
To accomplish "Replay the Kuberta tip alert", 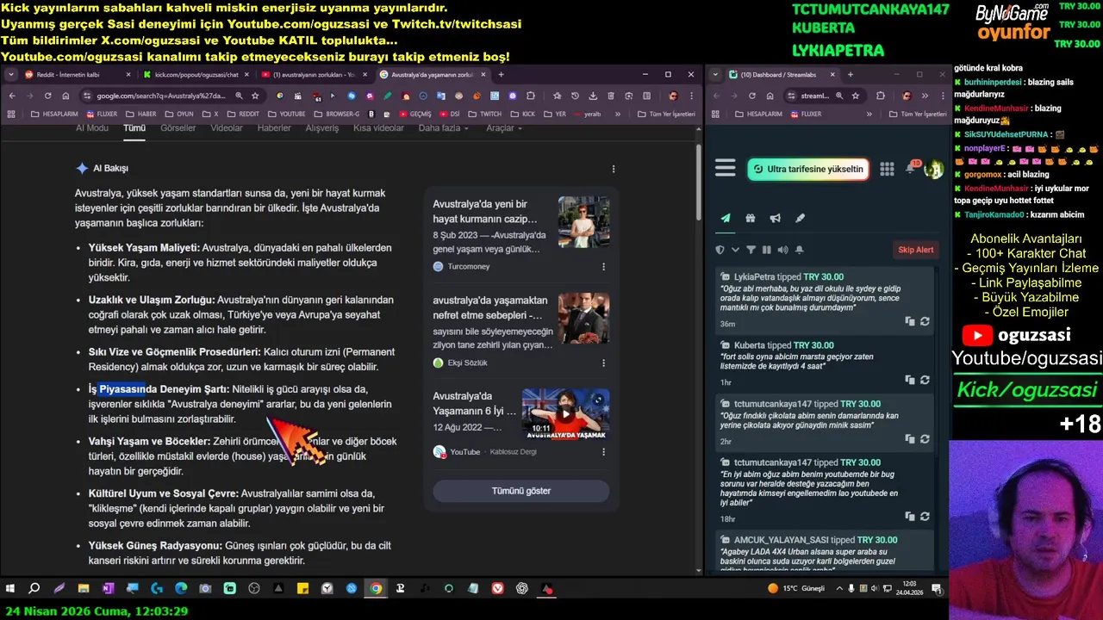I will 925,380.
